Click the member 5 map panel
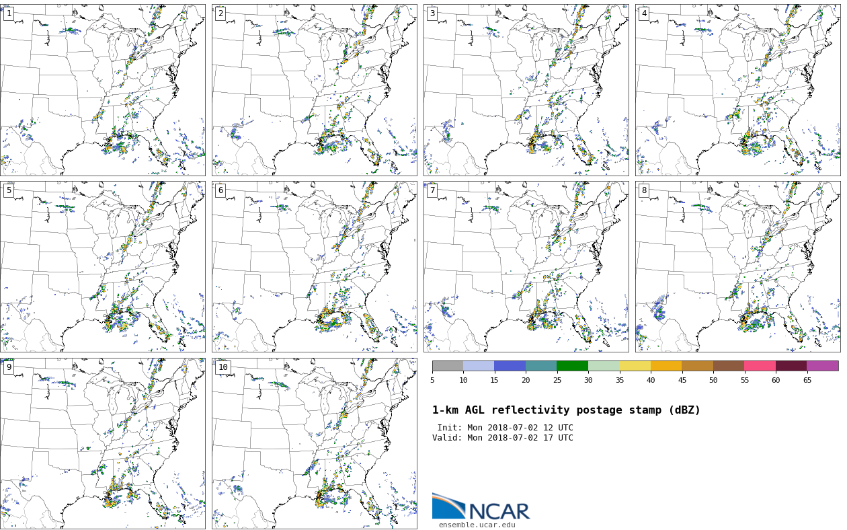847x530 pixels. pyautogui.click(x=102, y=266)
